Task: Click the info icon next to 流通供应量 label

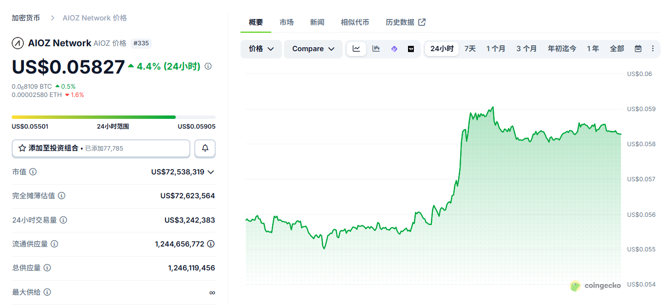Action: click(55, 244)
